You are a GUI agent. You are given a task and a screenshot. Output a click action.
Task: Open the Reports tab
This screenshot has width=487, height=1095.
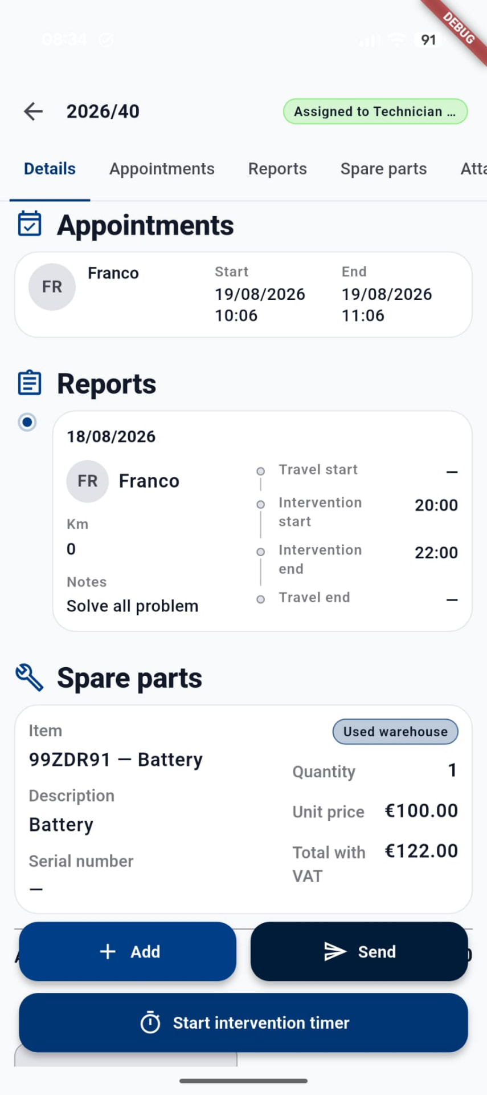[x=277, y=169]
